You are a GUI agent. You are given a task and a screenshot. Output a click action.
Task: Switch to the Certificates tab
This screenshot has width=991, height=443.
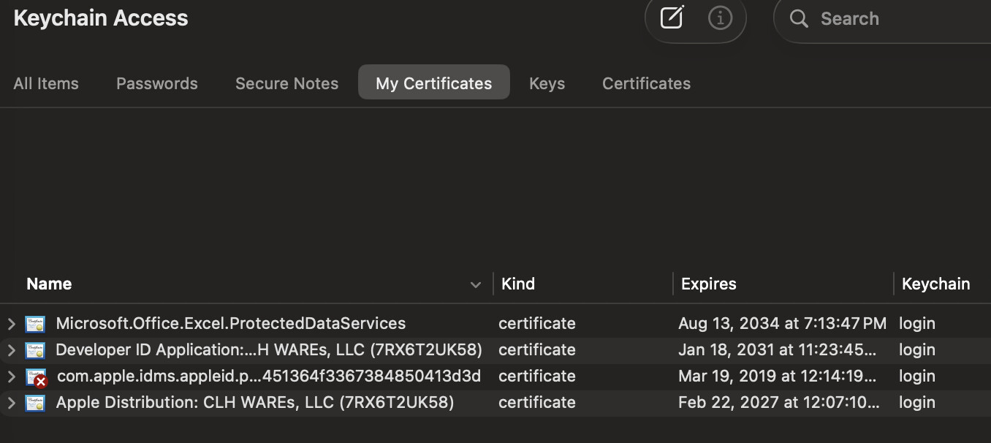click(x=646, y=83)
